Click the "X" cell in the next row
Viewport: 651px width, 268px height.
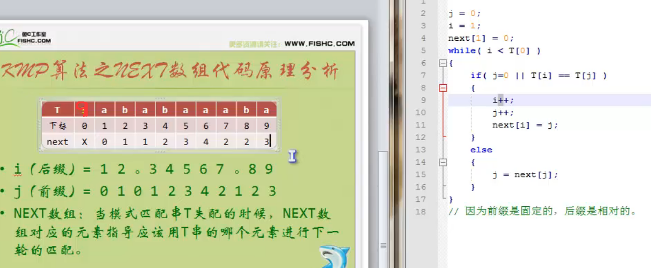tap(84, 142)
